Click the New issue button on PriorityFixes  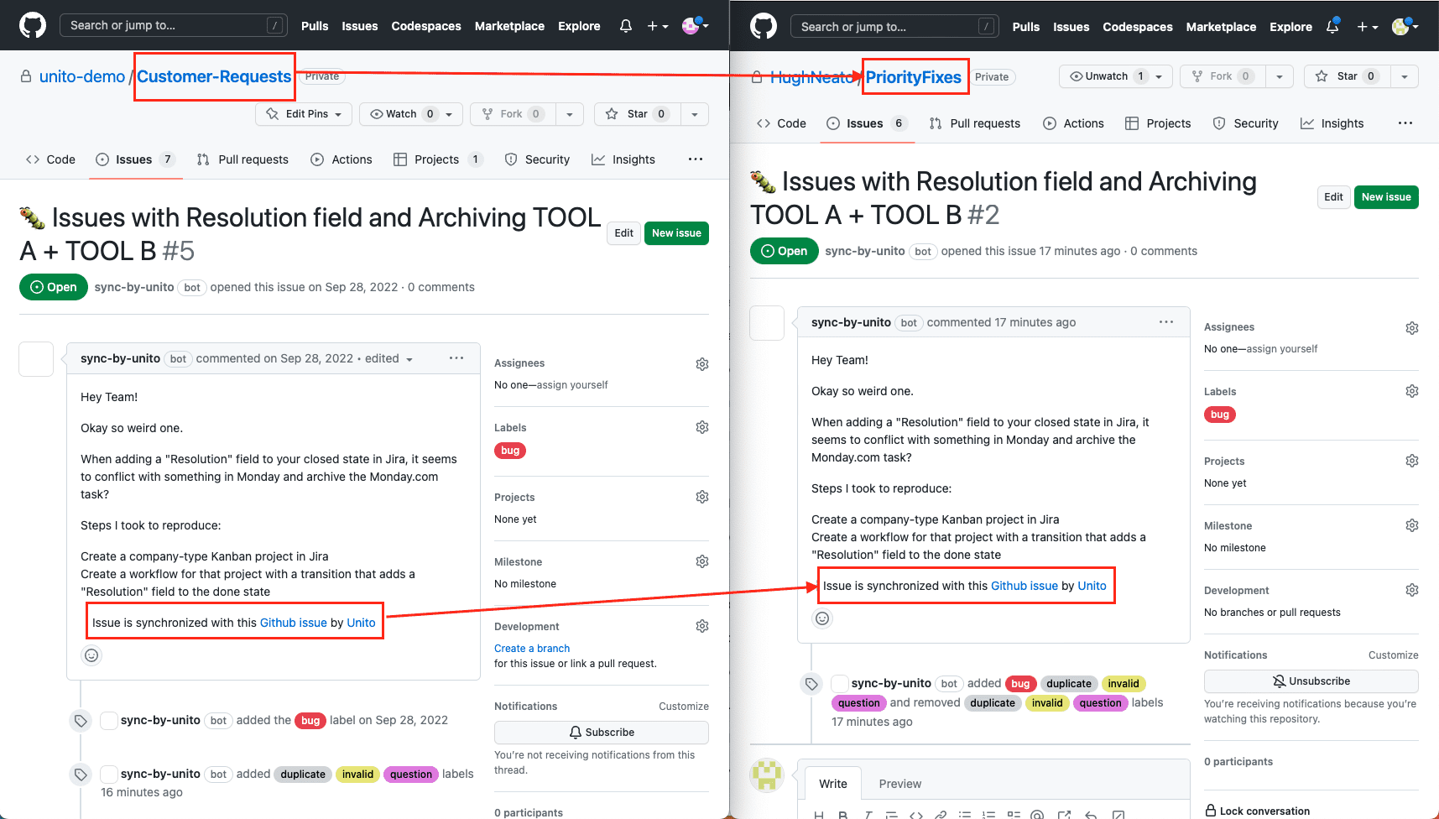click(1385, 197)
